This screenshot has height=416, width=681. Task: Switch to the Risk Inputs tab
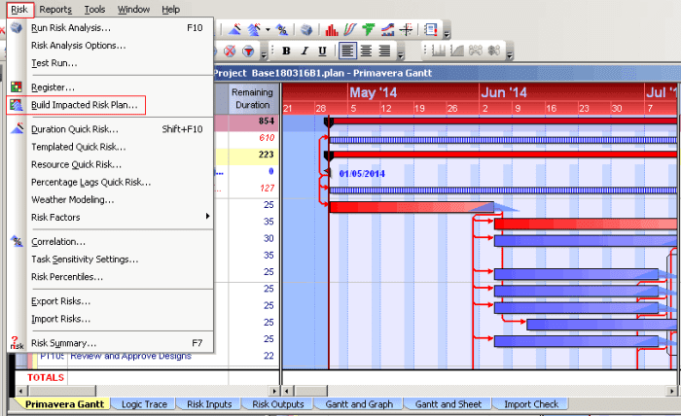point(209,404)
